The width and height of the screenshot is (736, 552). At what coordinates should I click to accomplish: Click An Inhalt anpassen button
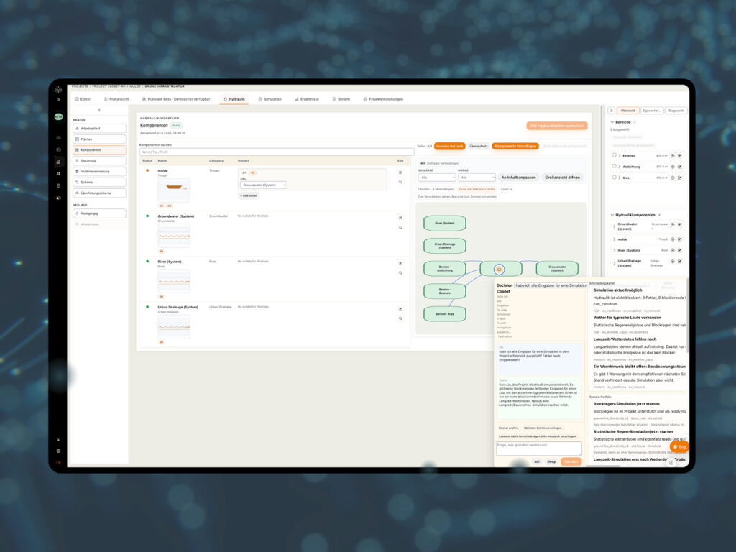point(518,178)
